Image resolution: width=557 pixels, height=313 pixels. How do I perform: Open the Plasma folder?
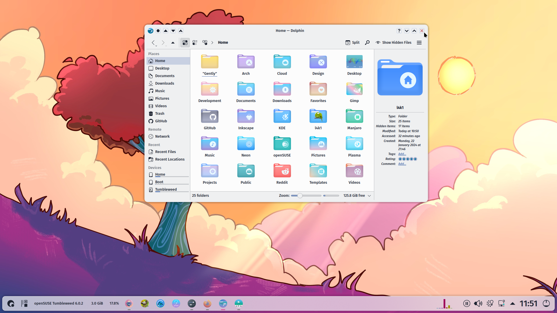(354, 147)
